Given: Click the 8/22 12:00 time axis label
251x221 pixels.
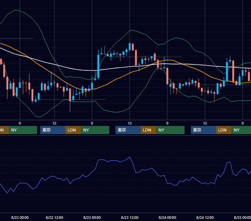Looking at the screenshot, I should click(54, 217).
